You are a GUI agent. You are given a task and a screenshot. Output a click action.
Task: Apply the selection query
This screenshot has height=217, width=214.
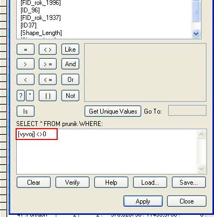click(143, 201)
